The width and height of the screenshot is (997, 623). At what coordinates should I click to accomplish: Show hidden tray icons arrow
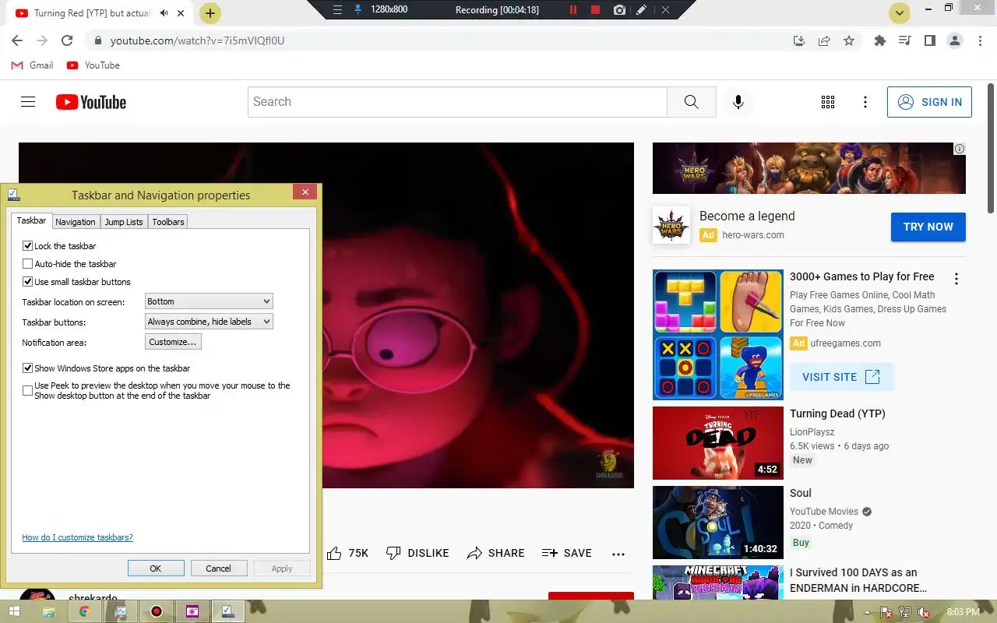point(868,612)
